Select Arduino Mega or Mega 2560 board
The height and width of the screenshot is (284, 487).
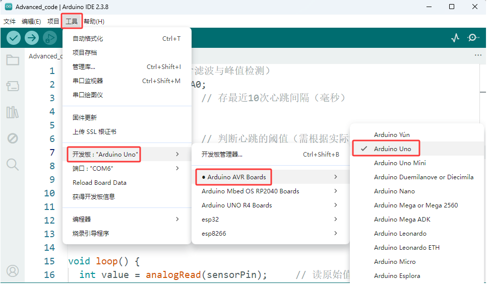click(417, 205)
